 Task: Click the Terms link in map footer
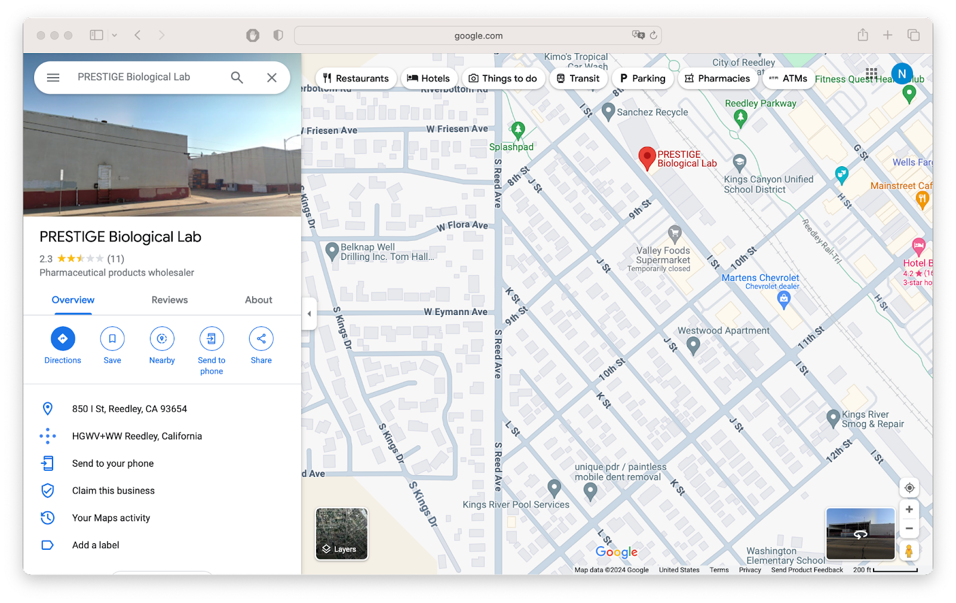click(x=719, y=570)
